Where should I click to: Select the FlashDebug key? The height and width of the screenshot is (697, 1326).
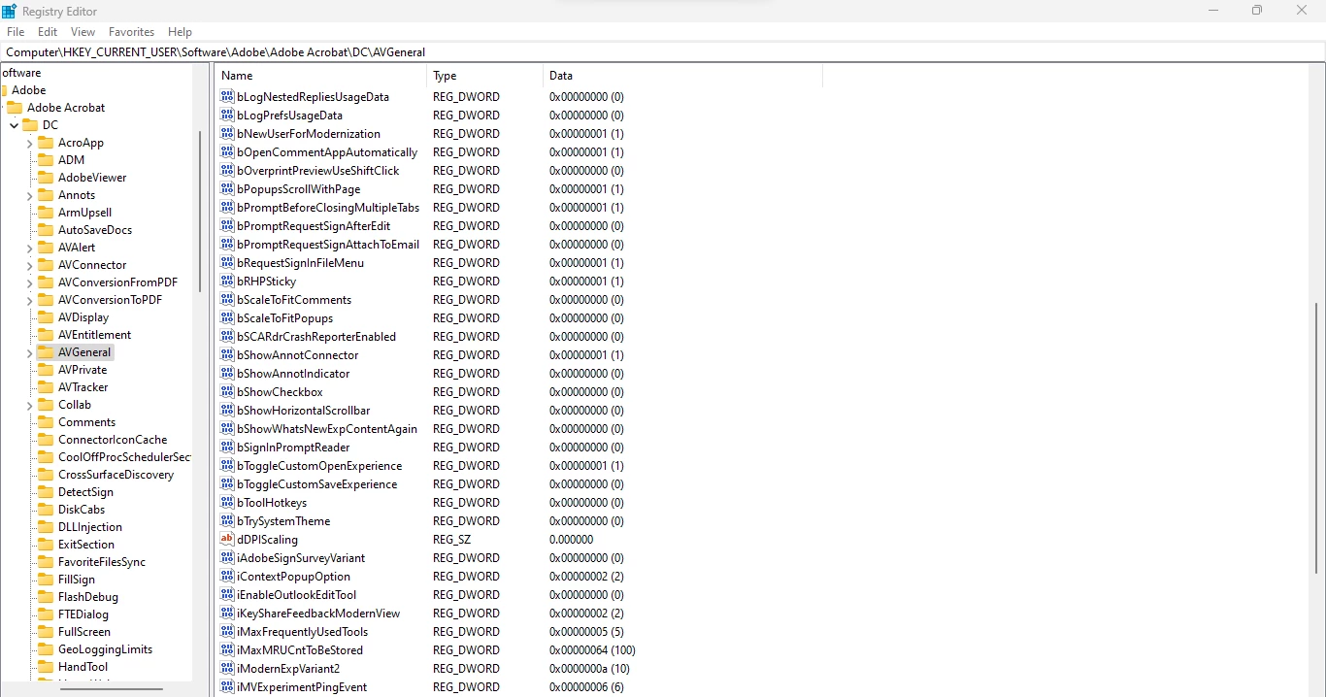tap(88, 597)
